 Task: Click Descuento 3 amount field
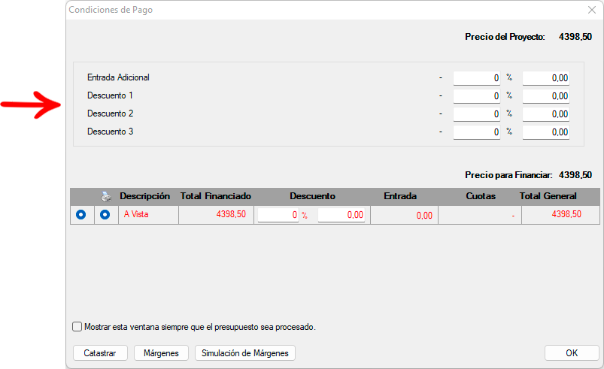coord(546,132)
